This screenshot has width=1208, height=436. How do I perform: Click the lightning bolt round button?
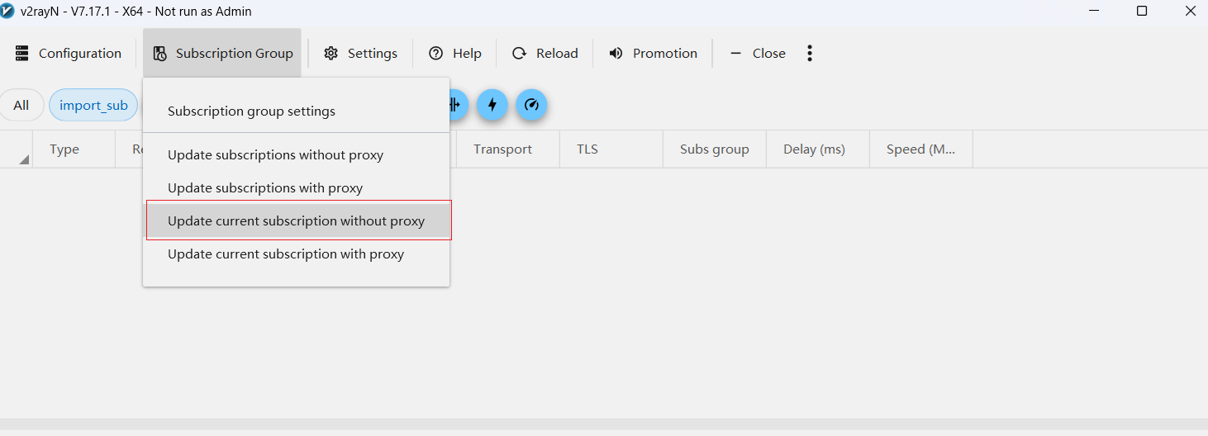click(x=492, y=105)
